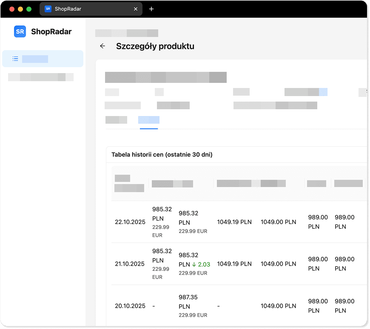Close the ShopRadar browser tab

click(x=136, y=9)
